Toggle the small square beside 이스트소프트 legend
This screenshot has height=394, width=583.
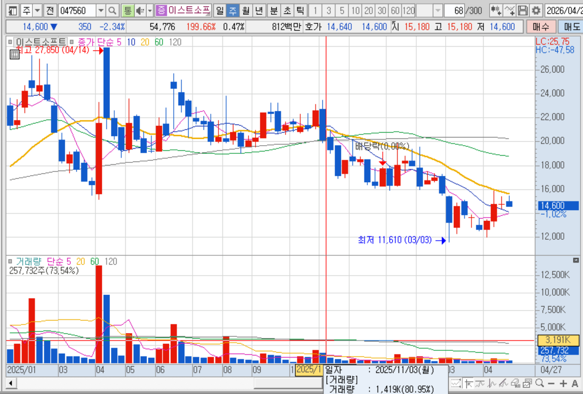[10, 42]
